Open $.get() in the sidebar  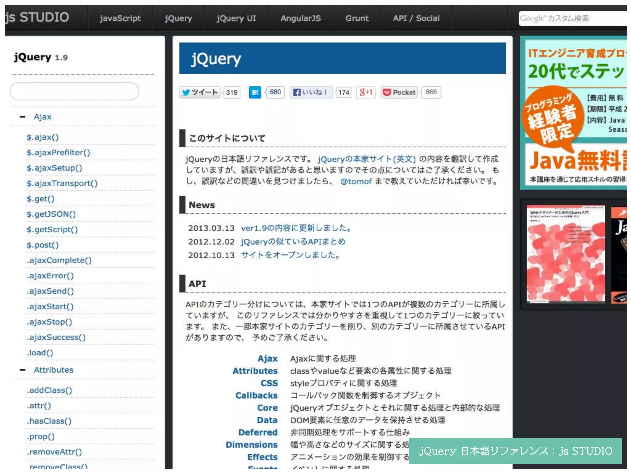point(40,199)
